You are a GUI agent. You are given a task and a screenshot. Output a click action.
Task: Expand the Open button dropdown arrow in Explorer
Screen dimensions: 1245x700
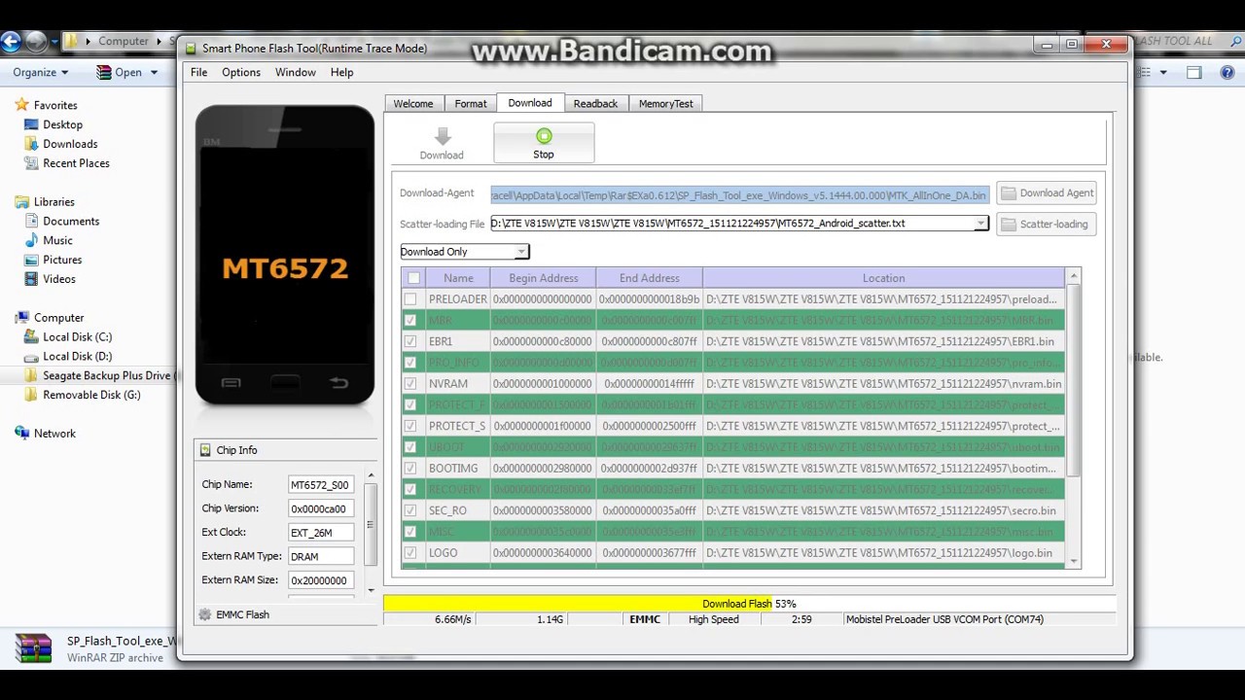154,73
